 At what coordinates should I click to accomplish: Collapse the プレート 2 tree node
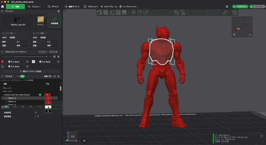pos(2,91)
